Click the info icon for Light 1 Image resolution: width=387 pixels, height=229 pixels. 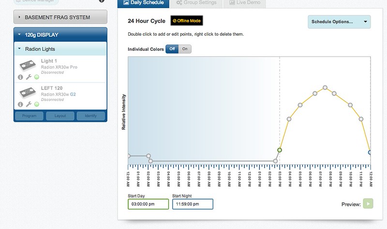[x=20, y=77]
